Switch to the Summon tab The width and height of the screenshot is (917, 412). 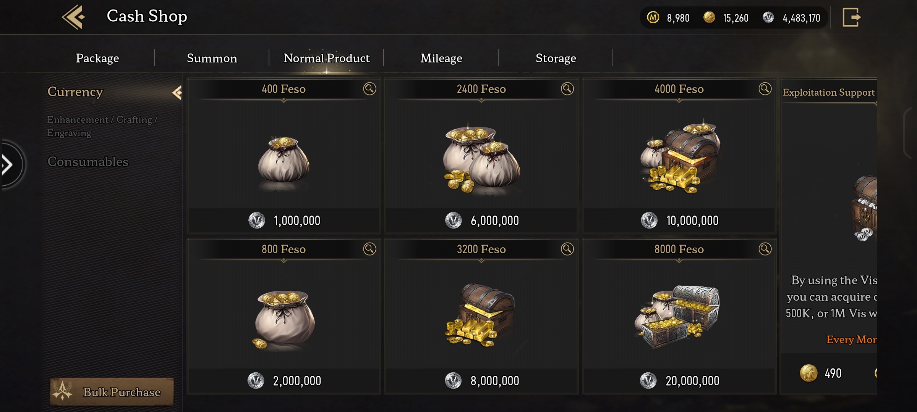(212, 58)
